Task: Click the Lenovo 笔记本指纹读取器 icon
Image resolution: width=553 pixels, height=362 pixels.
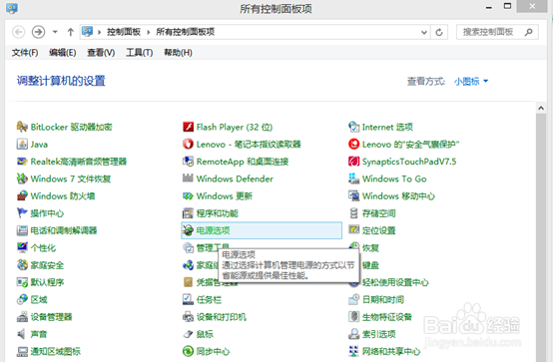Action: coord(188,144)
